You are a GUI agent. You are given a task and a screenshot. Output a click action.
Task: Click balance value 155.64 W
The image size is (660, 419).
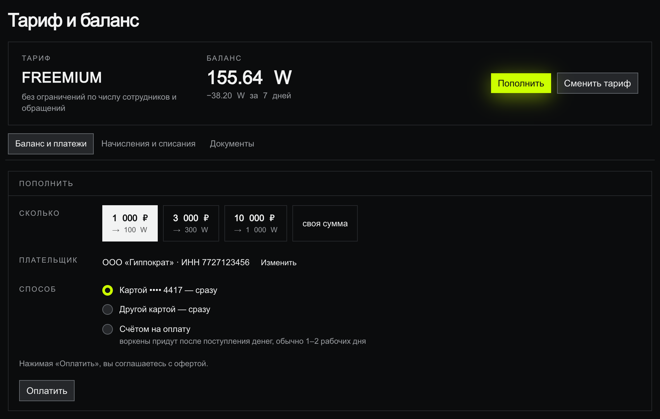(x=249, y=78)
